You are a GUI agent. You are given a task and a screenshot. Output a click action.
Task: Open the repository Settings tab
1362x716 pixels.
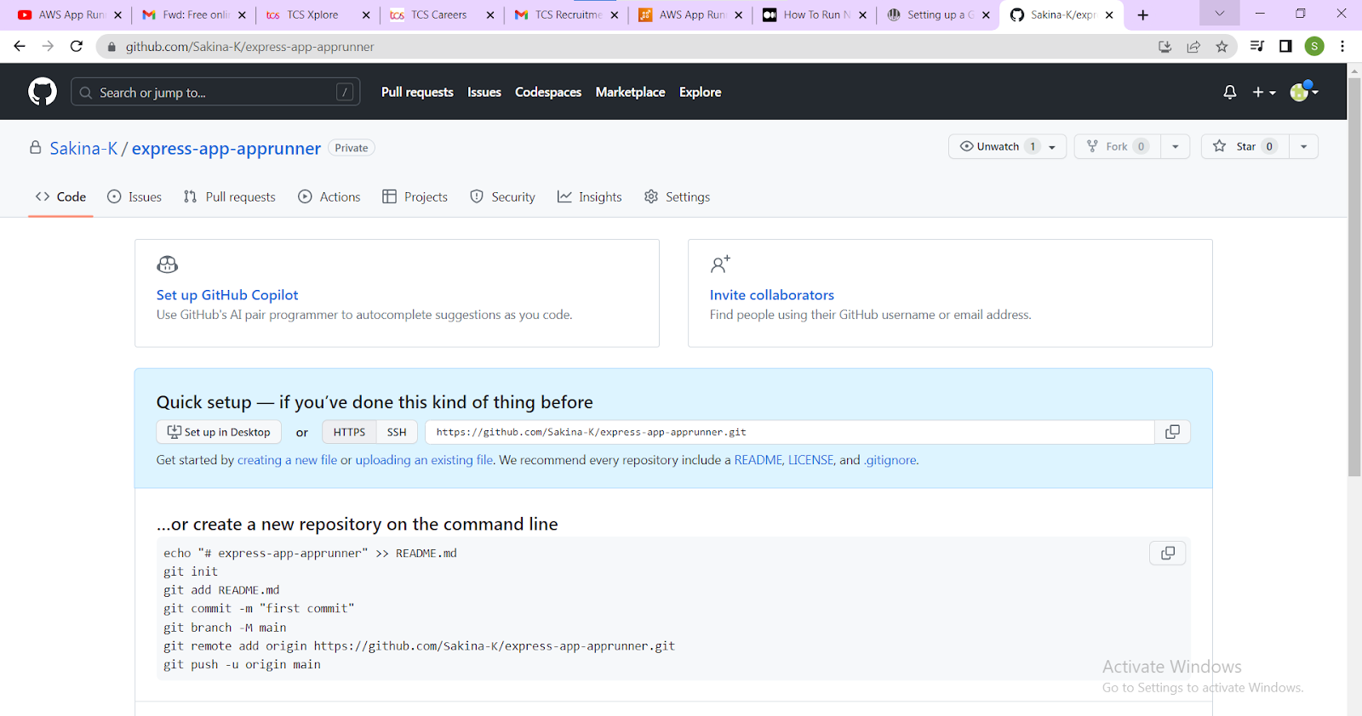click(x=678, y=196)
